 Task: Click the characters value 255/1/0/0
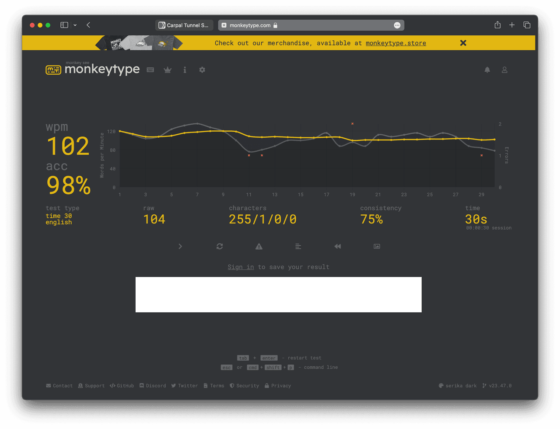pyautogui.click(x=262, y=219)
